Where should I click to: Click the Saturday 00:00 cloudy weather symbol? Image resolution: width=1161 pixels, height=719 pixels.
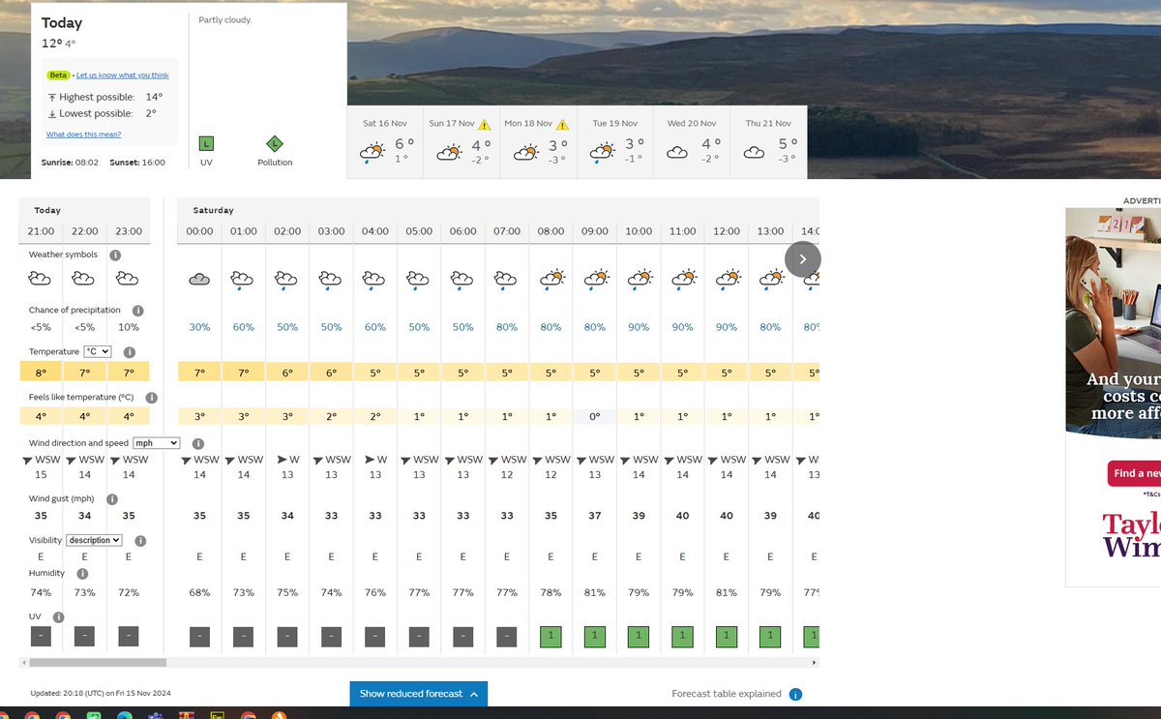coord(199,279)
